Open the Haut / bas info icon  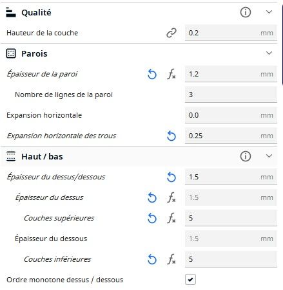coord(245,156)
